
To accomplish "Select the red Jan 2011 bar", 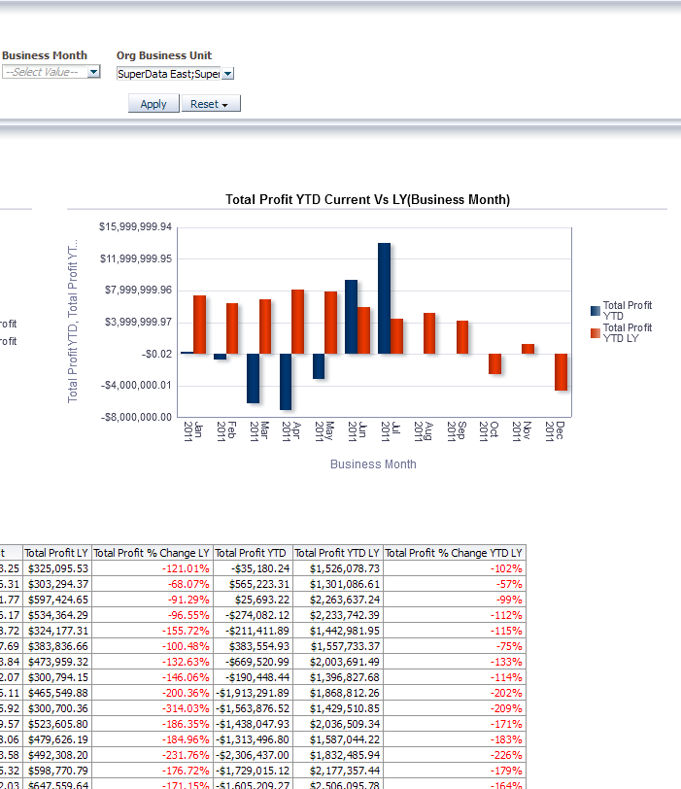I will point(199,325).
